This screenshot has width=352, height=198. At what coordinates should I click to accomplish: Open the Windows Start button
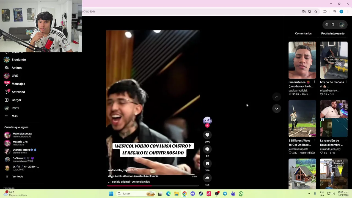(x=111, y=194)
